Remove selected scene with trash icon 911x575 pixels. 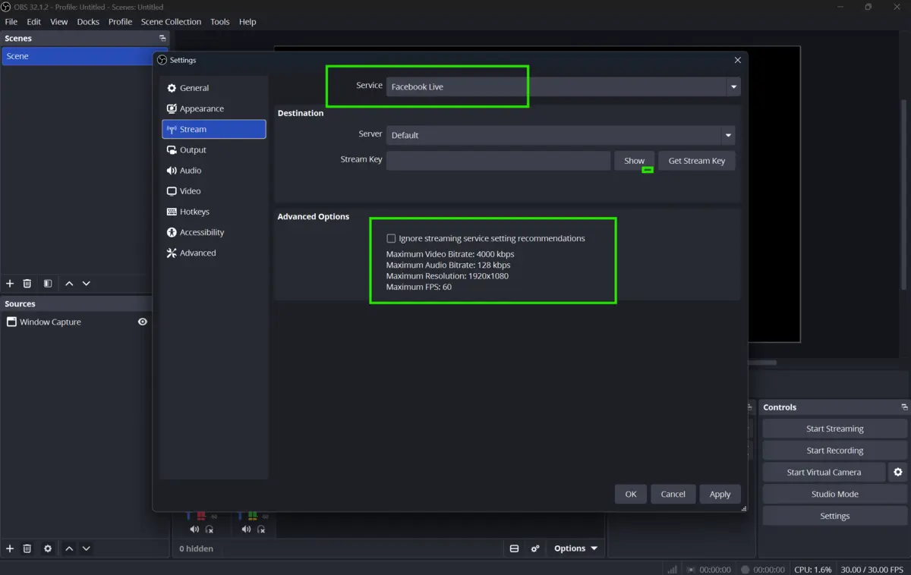pos(27,283)
